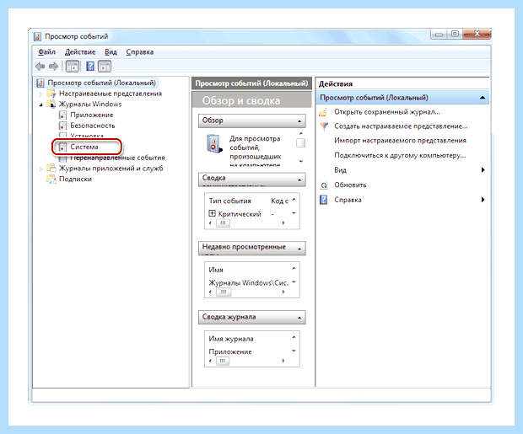Open the Файл menu
523x434 pixels.
point(46,52)
